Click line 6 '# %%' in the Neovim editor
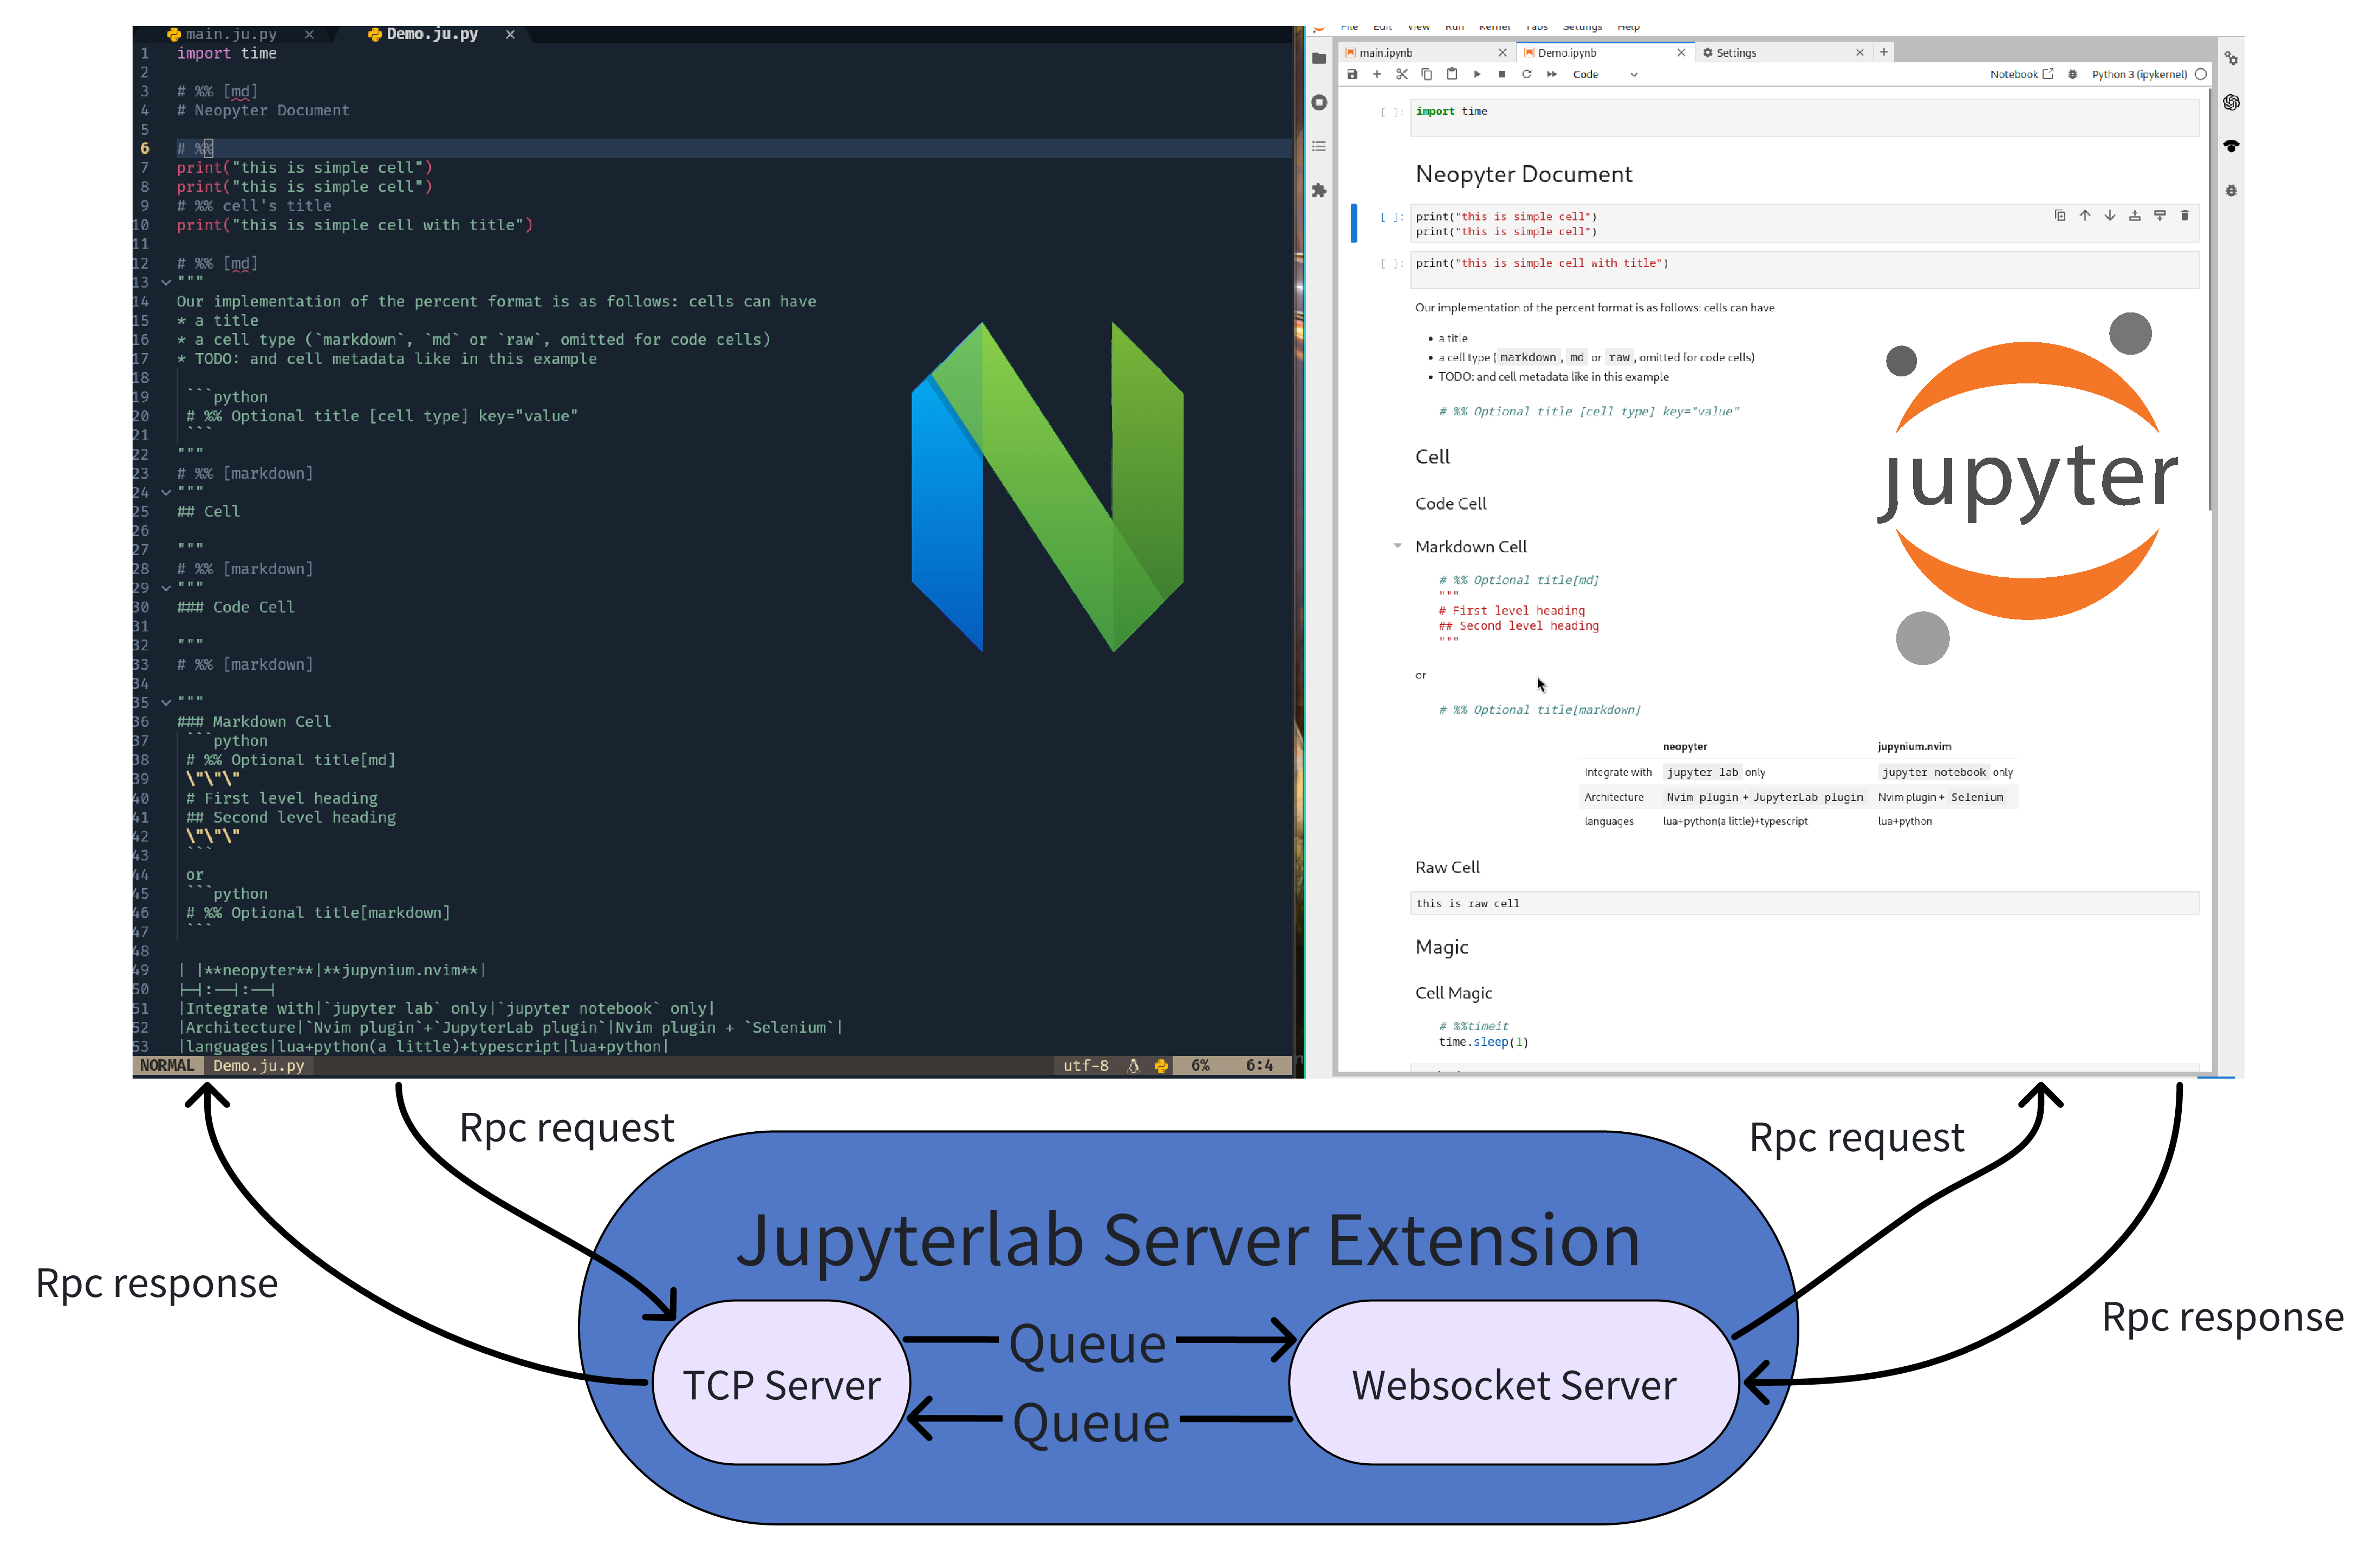This screenshot has width=2380, height=1552. [x=195, y=148]
